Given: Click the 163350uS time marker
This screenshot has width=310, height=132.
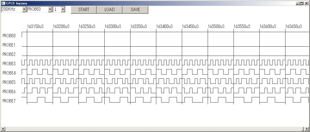Looking at the screenshot, I should [139, 26].
